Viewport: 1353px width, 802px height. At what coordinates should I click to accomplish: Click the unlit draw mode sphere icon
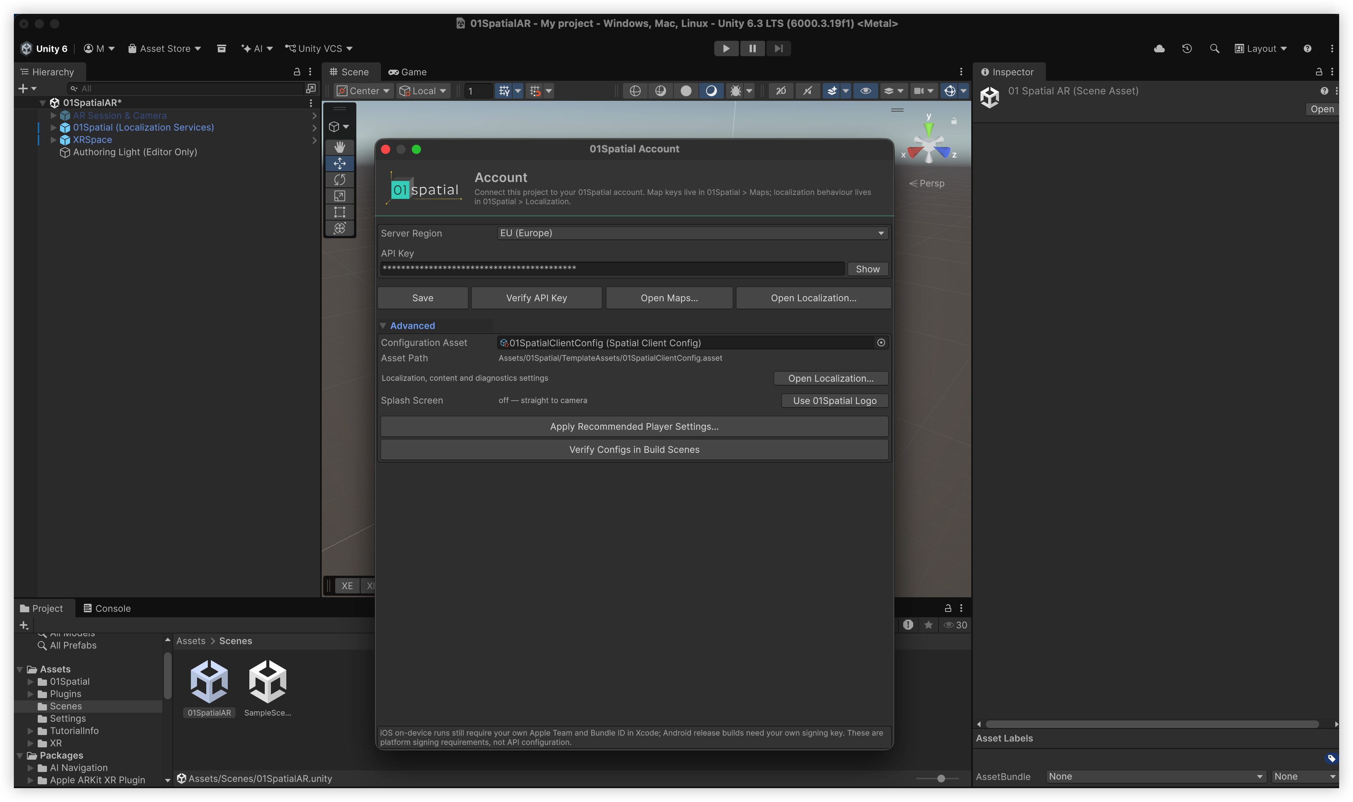tap(686, 91)
